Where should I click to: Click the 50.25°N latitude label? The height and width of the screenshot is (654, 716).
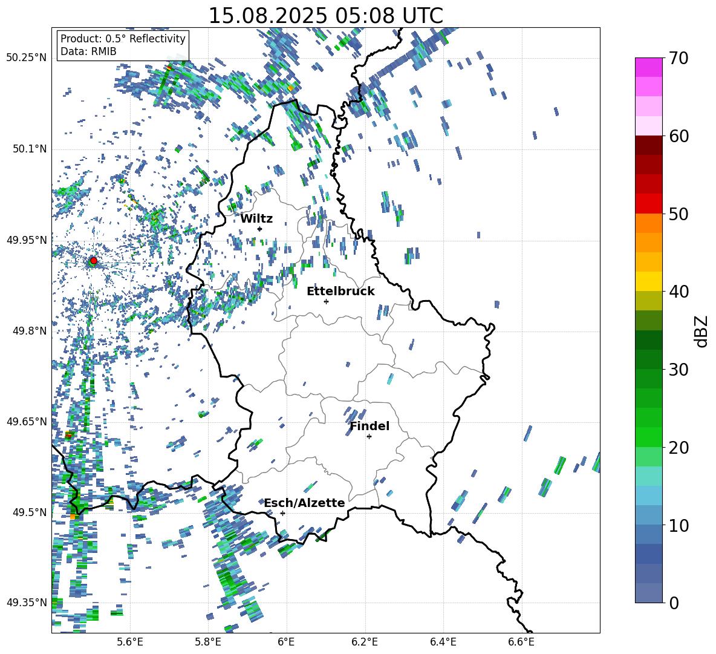27,58
